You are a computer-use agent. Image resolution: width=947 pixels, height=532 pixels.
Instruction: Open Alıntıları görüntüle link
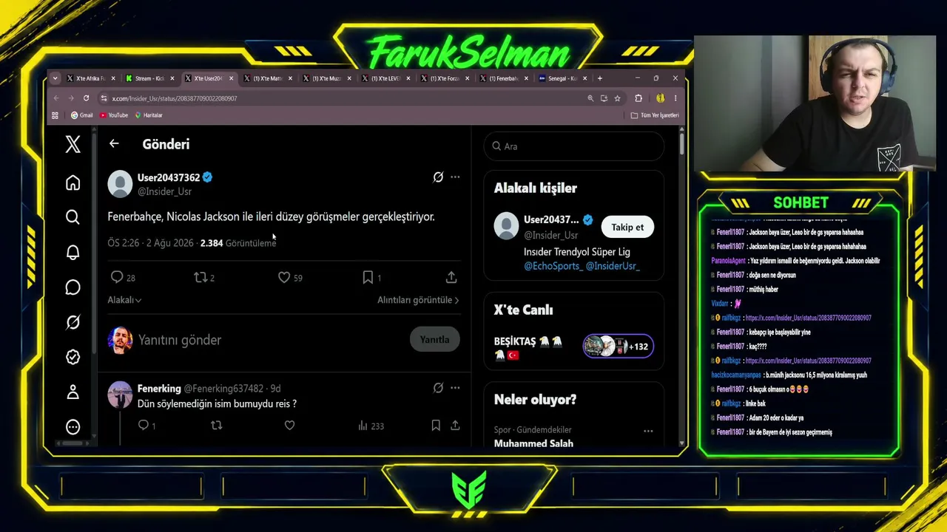coord(418,300)
